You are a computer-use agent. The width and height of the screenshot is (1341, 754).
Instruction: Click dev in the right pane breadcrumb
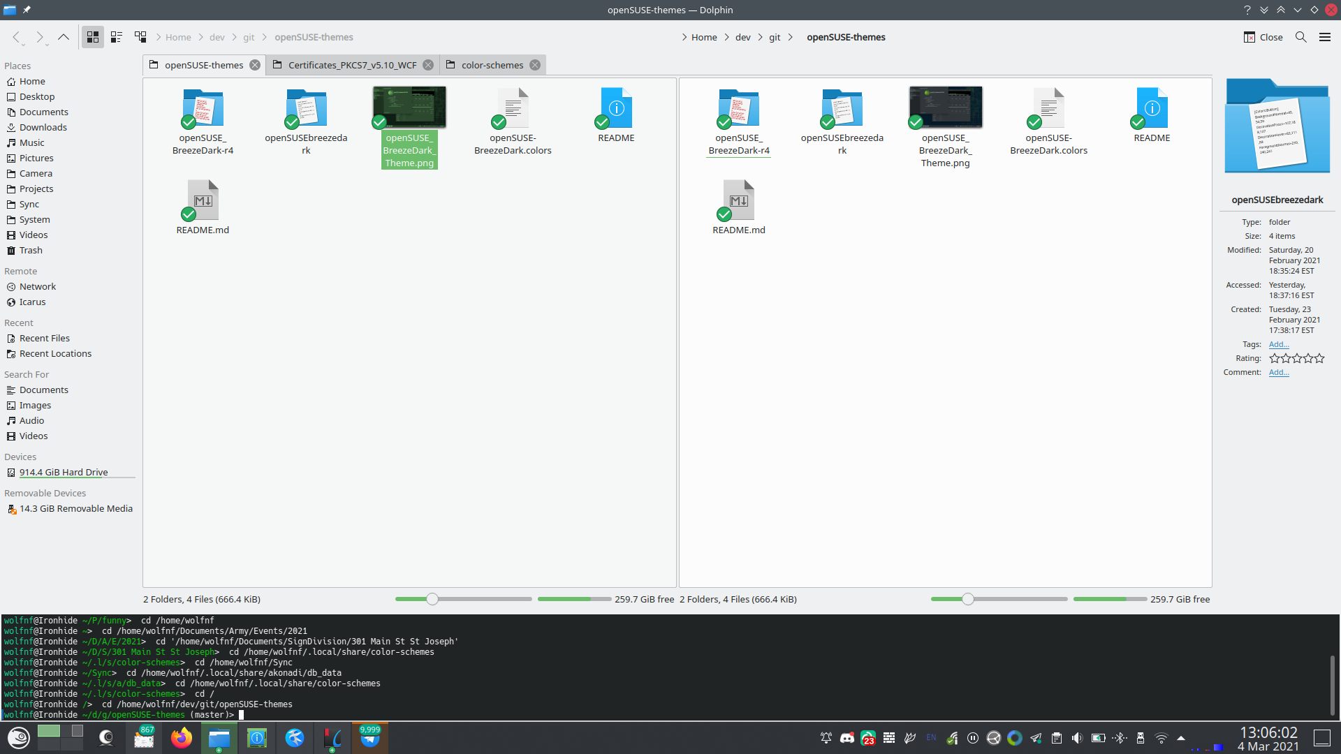point(742,37)
